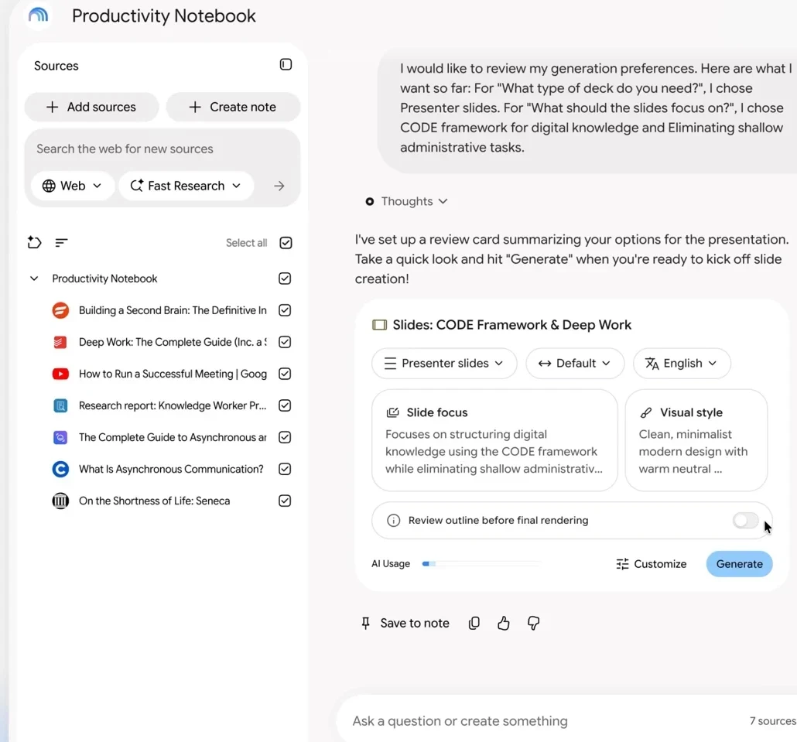Collapse the Sources panel icon

tap(286, 64)
